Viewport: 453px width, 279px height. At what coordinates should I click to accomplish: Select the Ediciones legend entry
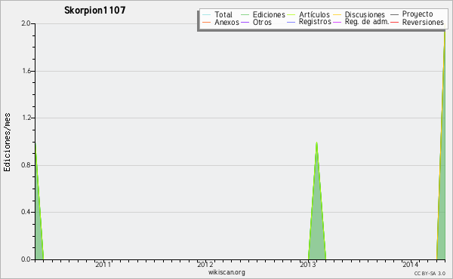coord(263,14)
